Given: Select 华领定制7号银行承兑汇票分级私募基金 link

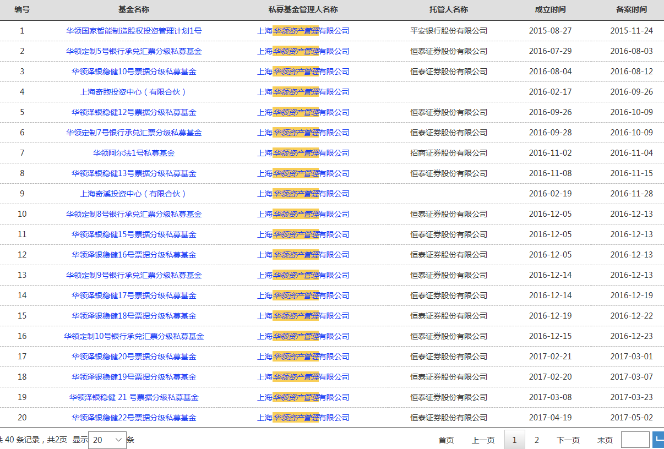Looking at the screenshot, I should click(x=134, y=133).
